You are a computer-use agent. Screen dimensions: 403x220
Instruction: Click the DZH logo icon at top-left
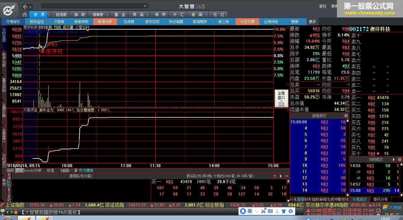pos(9,10)
